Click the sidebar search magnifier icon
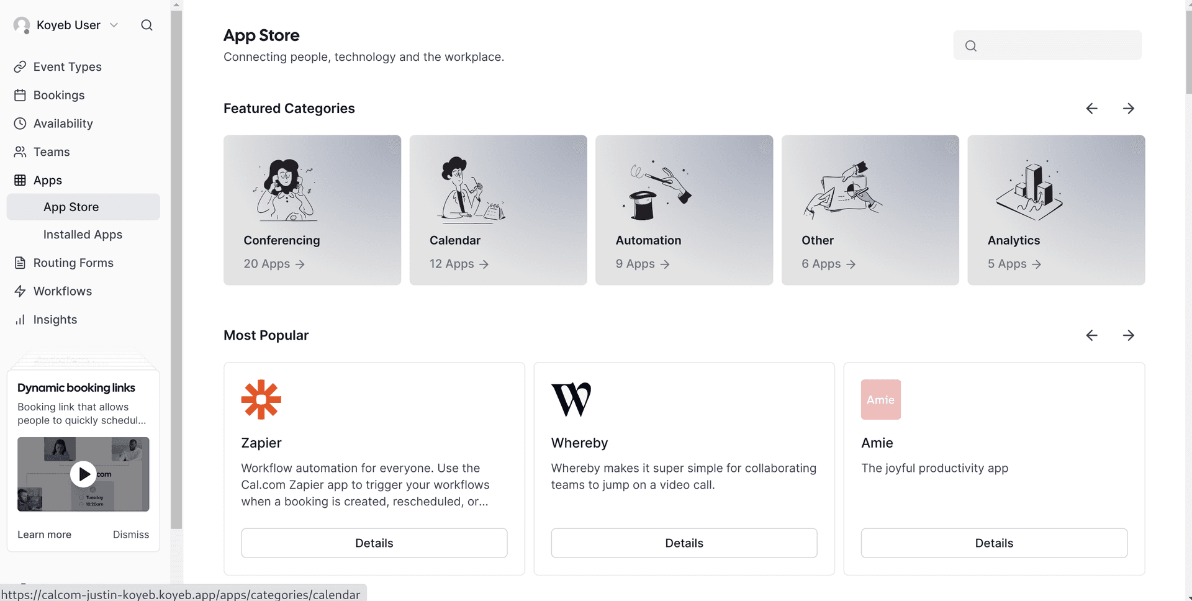The width and height of the screenshot is (1192, 601). (x=147, y=25)
